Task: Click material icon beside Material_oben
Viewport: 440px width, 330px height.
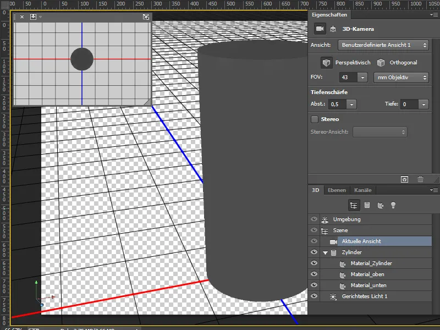Action: (342, 274)
